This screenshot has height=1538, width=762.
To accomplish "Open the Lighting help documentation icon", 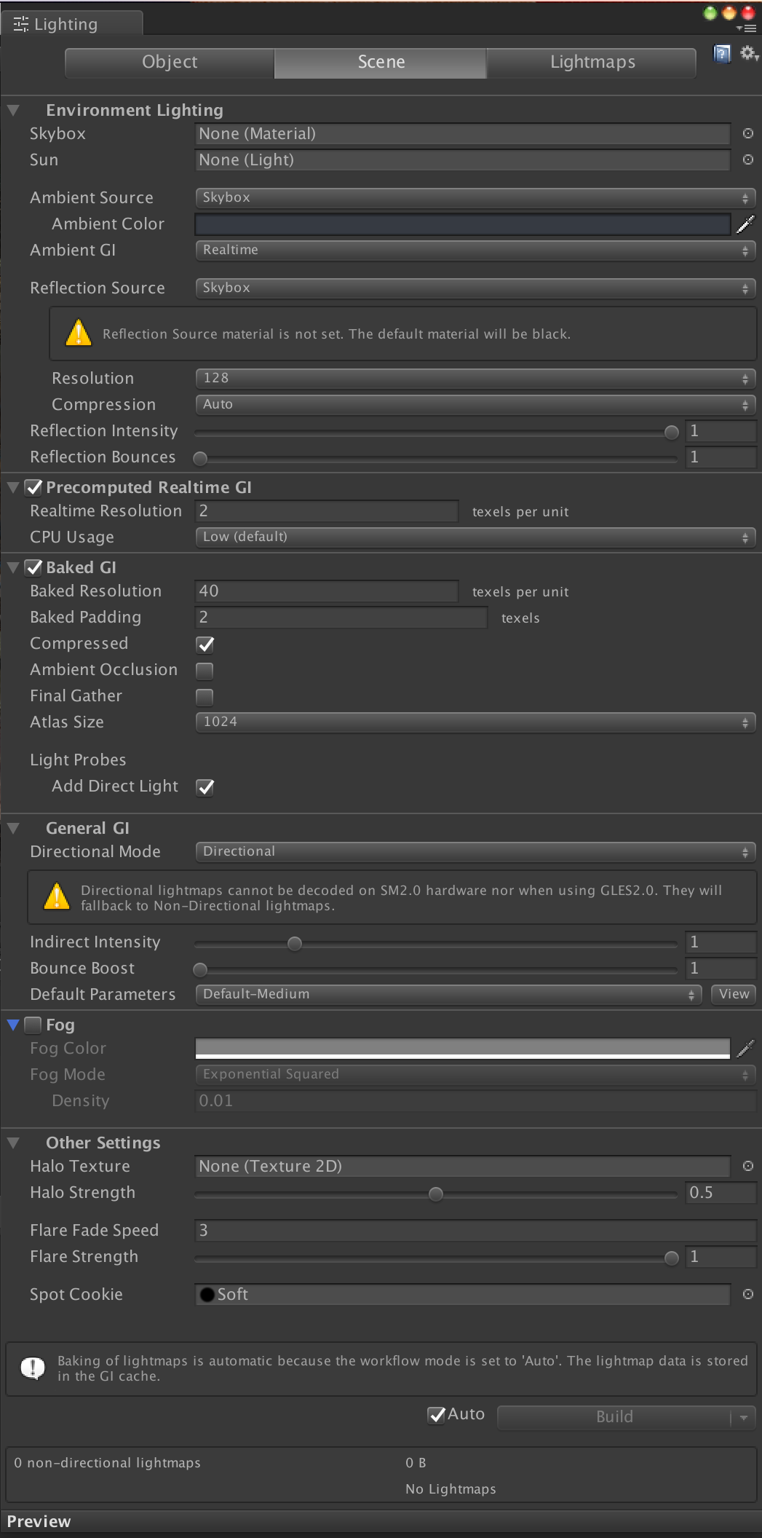I will point(721,54).
